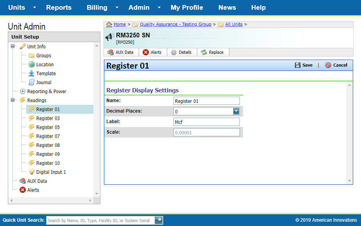
Task: Go to My Profile menu
Action: (x=187, y=8)
